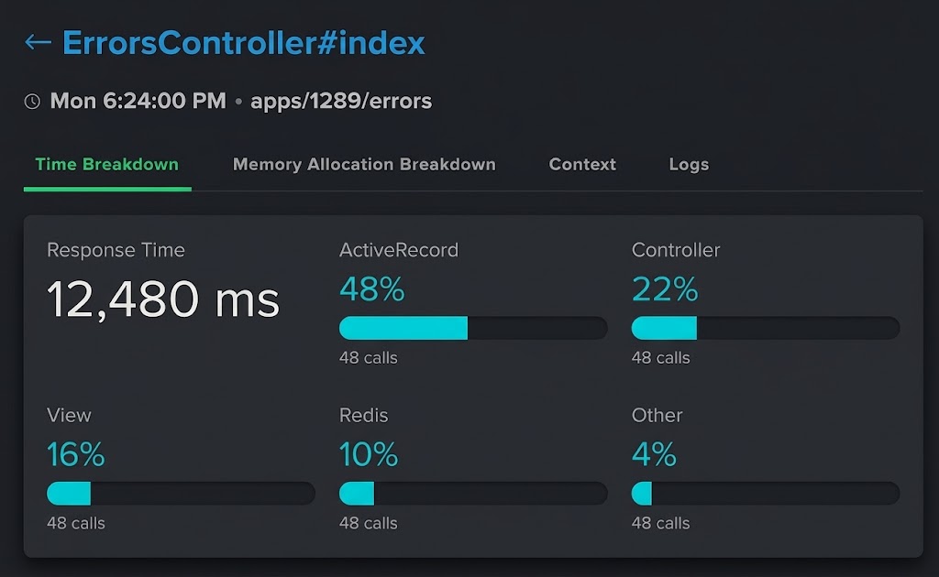Click the Redis progress bar
This screenshot has height=577, width=939.
(x=473, y=494)
